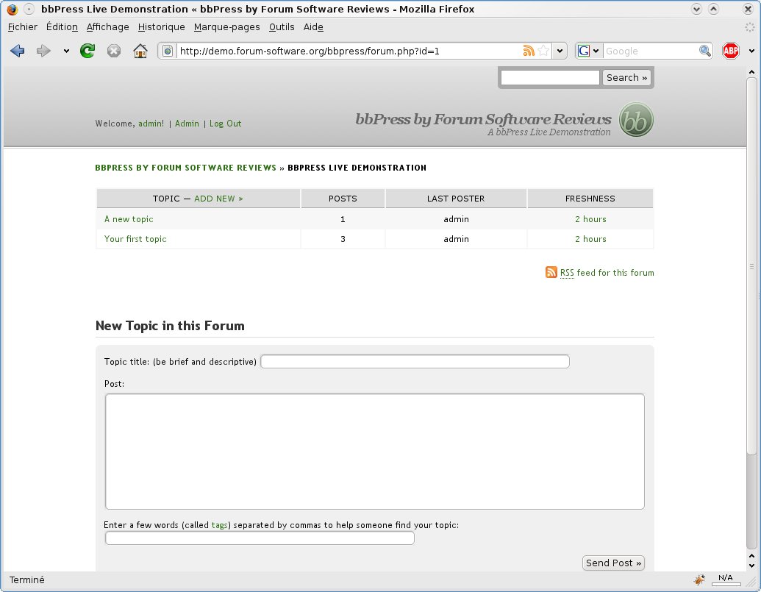Go back with the blue arrow
Viewport: 761px width, 592px height.
[18, 51]
